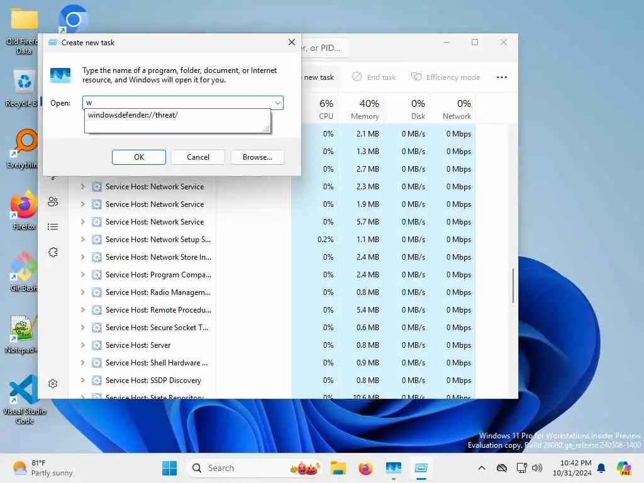Open Task Manager settings gear icon
Image resolution: width=644 pixels, height=483 pixels.
point(53,384)
